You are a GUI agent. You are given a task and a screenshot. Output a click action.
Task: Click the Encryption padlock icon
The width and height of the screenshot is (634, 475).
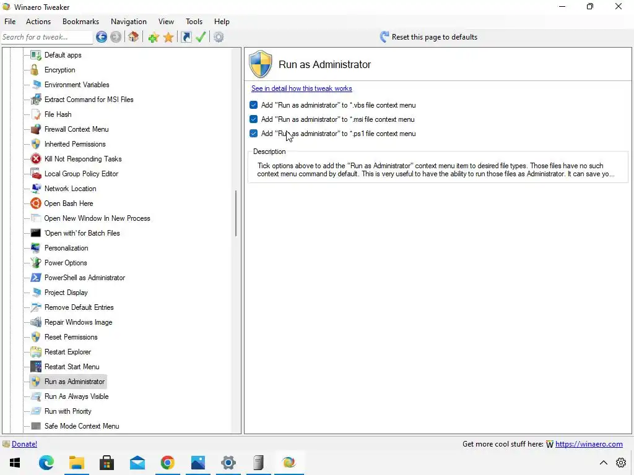(35, 70)
